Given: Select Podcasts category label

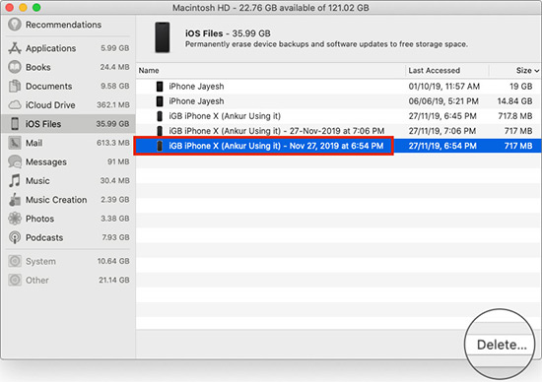Looking at the screenshot, I should [44, 237].
